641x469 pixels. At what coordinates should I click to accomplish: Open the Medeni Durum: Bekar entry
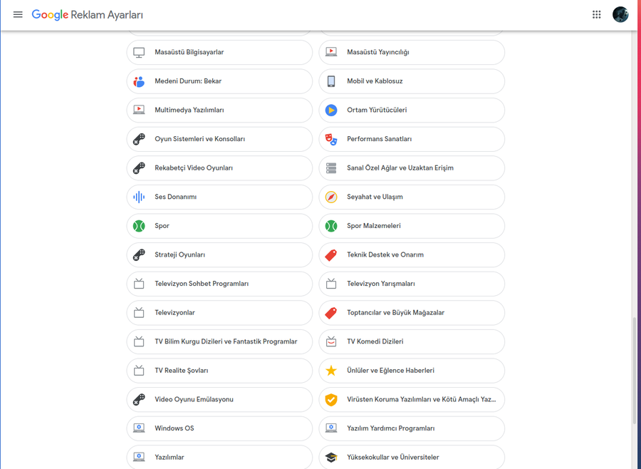point(219,81)
